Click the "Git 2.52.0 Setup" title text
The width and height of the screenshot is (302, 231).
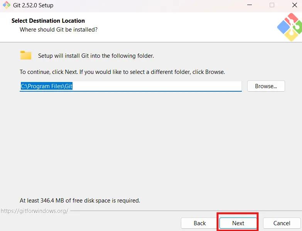33,5
